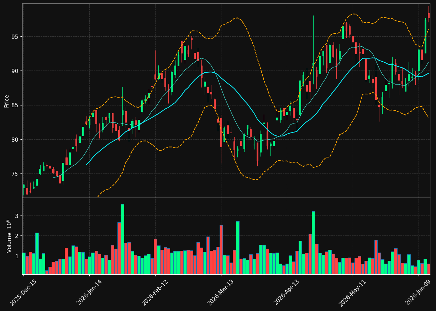Screen dimensions: 436x311
Task: Select the 2026-Jun-09 date label
Action: [418, 293]
